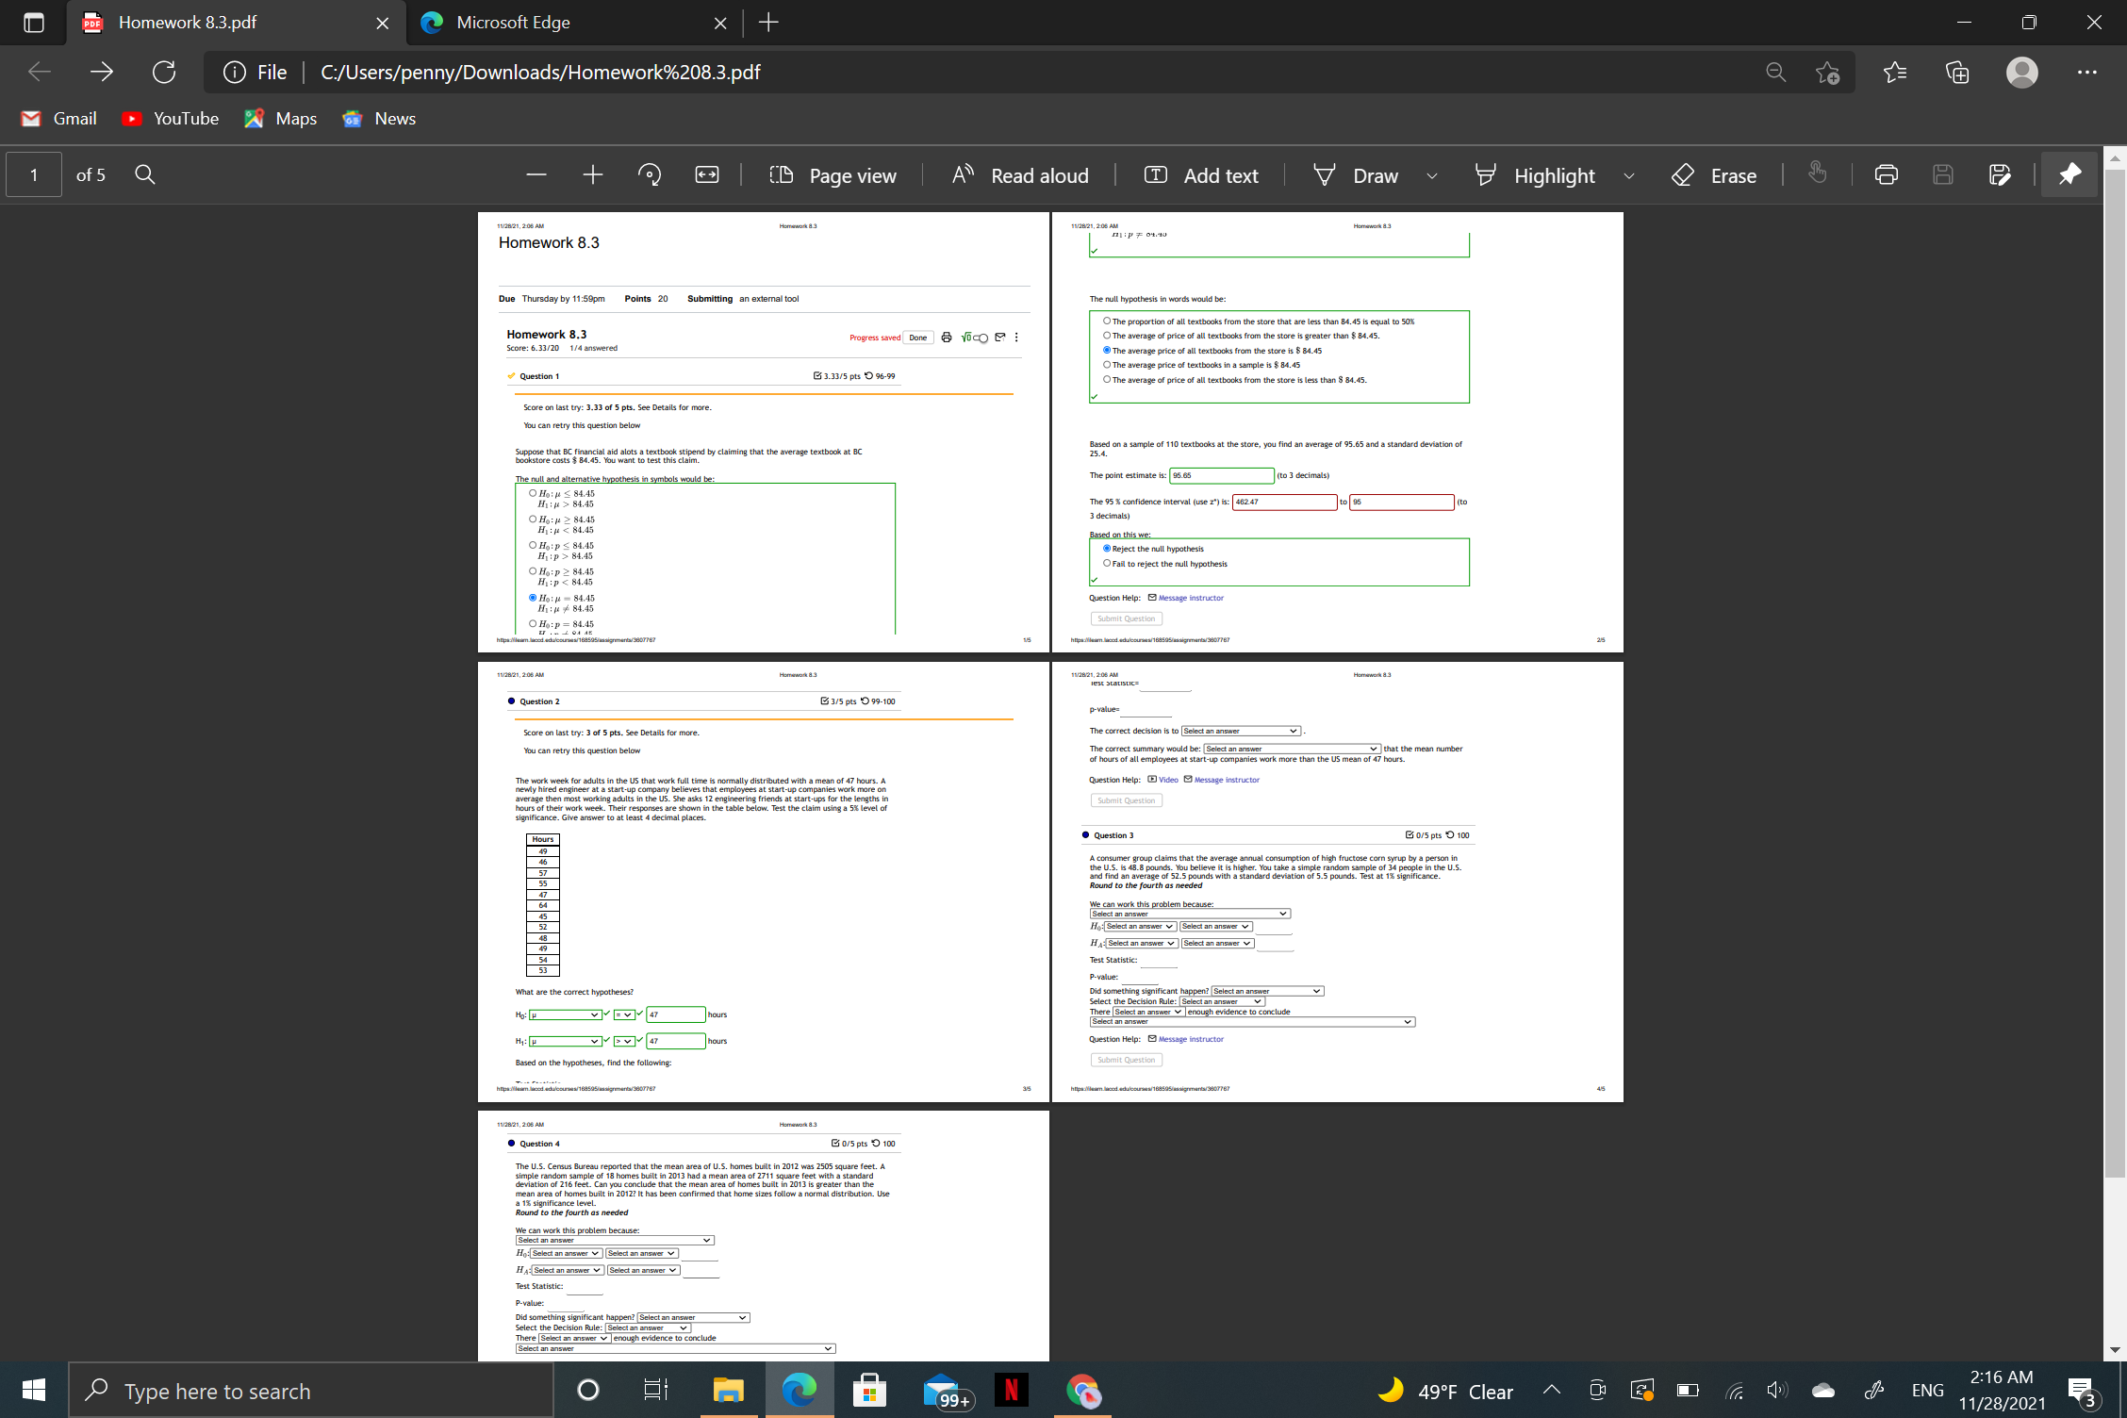The image size is (2127, 1418).
Task: Click the zoom out minus icon
Action: pos(536,175)
